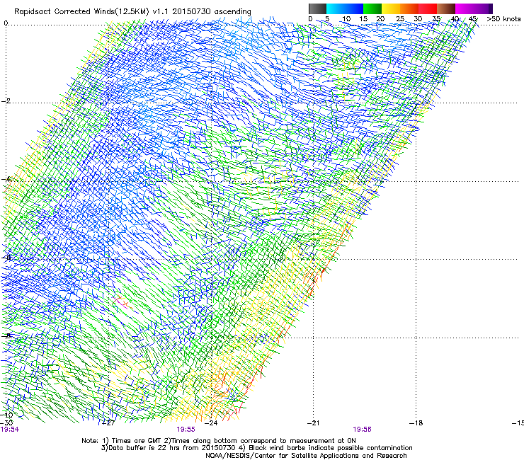
Task: Click the 'Data buffer is 22 hrs' note
Action: click(x=256, y=448)
